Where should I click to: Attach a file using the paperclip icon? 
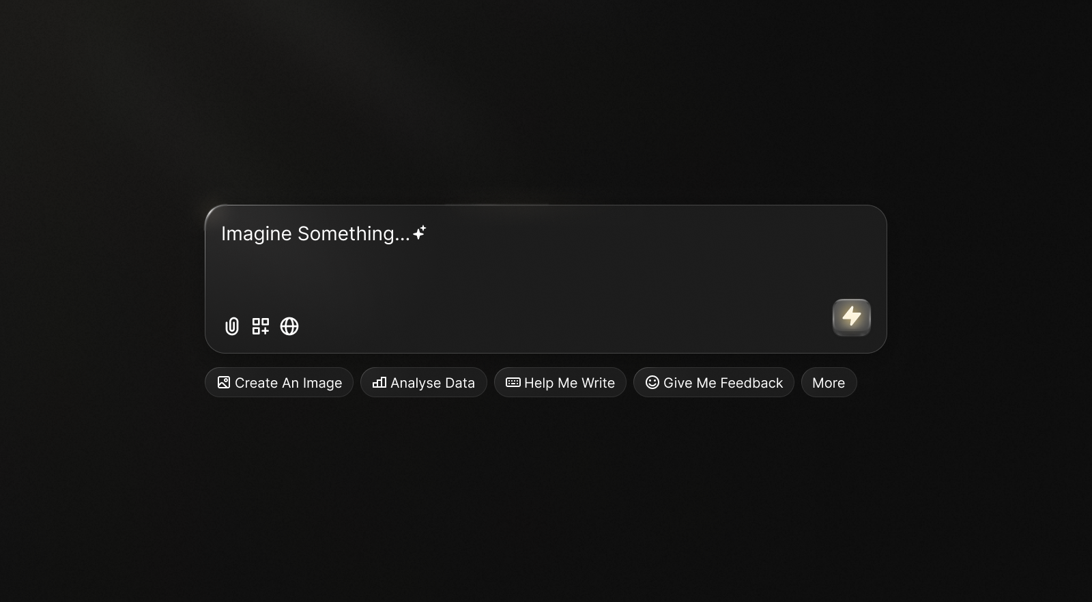232,326
